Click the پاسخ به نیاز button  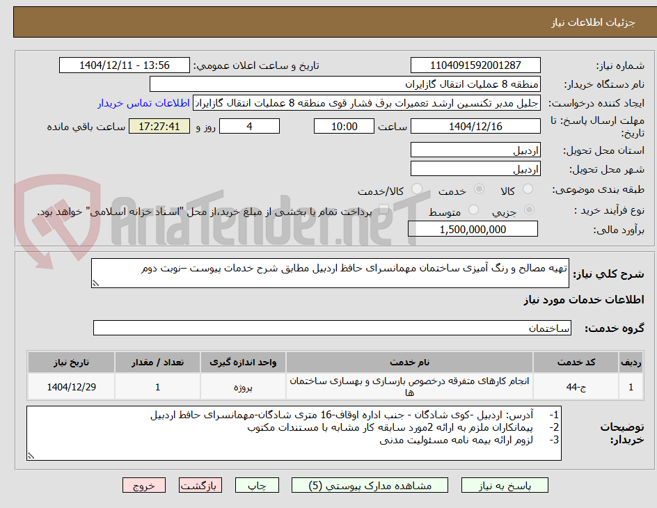coord(505,486)
